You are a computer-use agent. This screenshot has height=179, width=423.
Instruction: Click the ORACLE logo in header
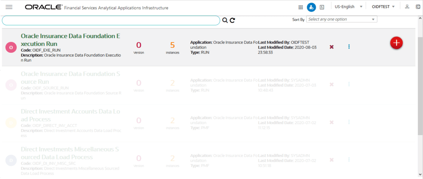tap(44, 7)
